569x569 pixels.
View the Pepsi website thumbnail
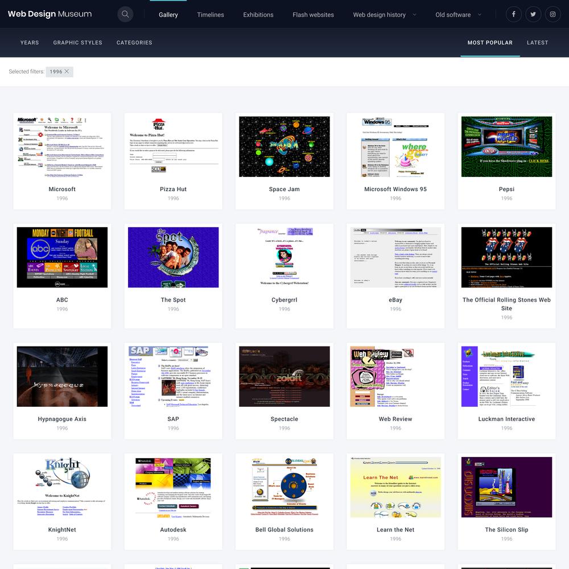pyautogui.click(x=506, y=147)
